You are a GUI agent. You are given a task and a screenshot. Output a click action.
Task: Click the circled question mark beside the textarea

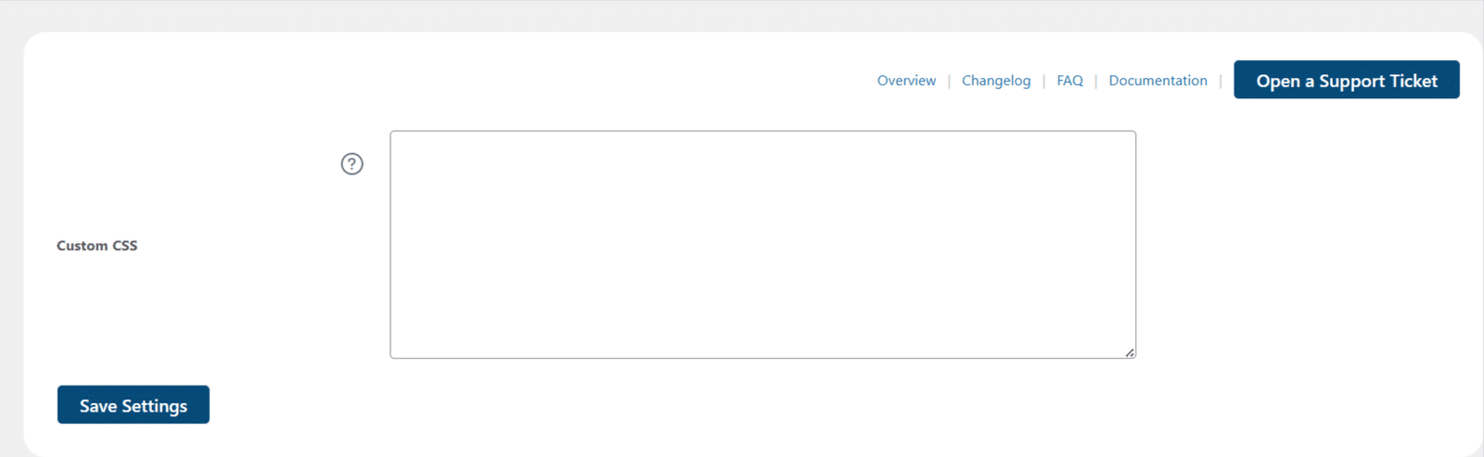click(x=352, y=164)
